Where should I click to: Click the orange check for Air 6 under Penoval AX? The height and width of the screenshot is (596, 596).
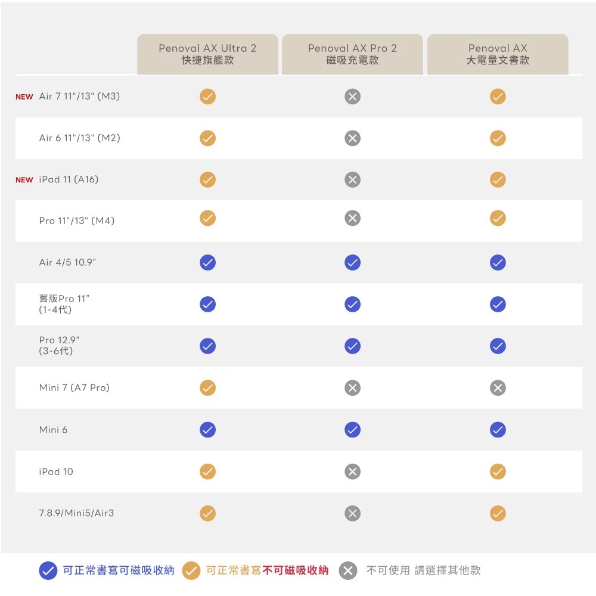tap(498, 138)
